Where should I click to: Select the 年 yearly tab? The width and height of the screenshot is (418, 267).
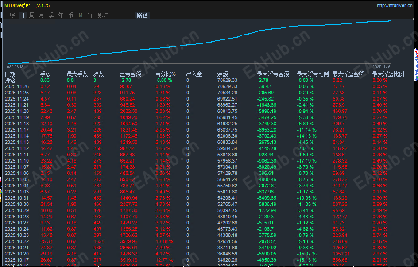61,15
